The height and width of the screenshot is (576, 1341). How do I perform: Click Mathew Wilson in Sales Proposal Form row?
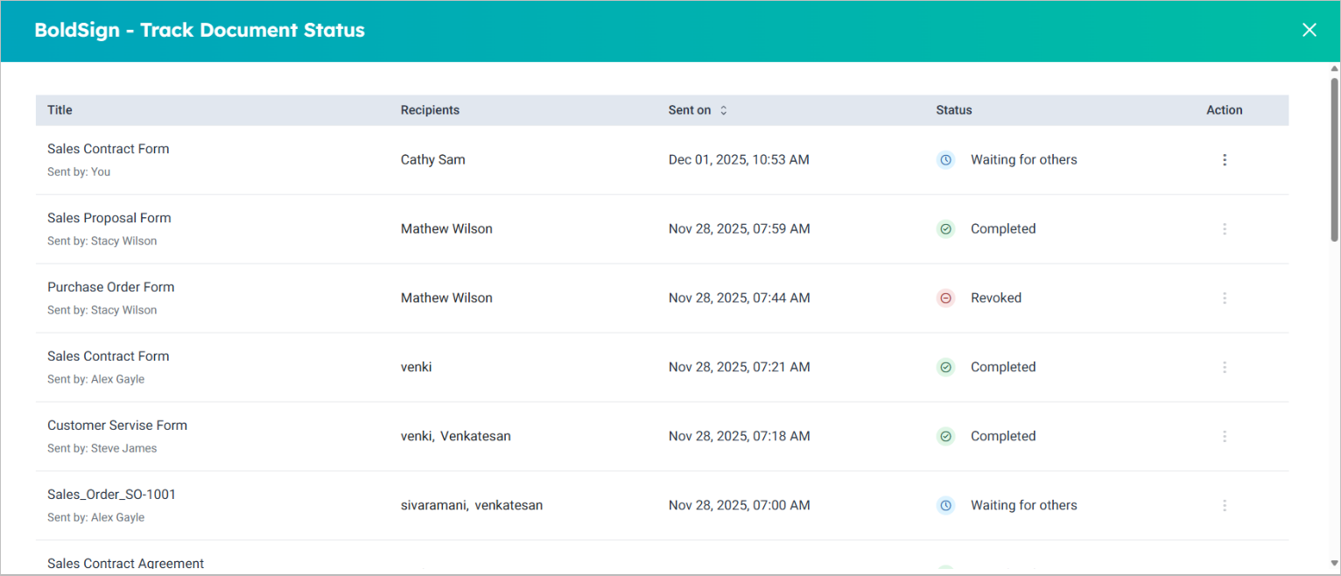[446, 228]
